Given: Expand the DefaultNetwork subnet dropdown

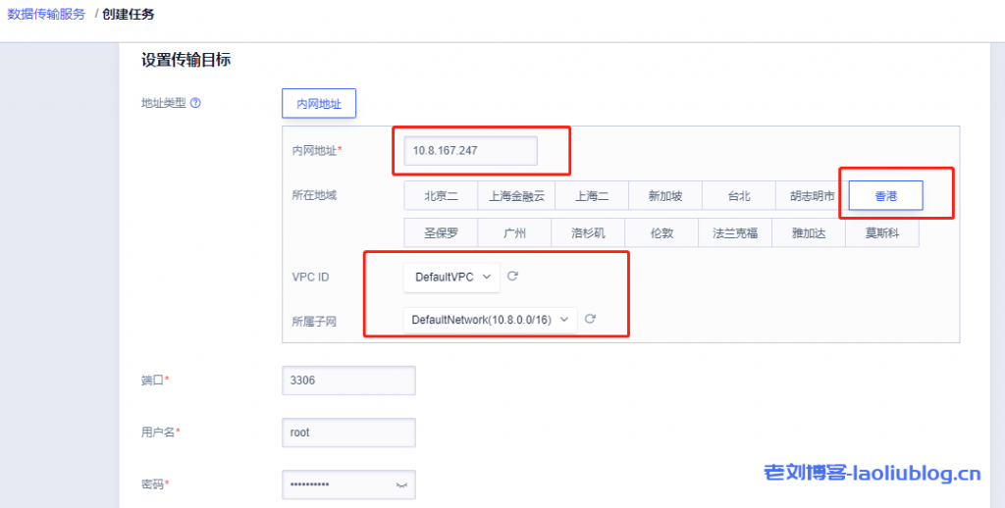Looking at the screenshot, I should [490, 320].
